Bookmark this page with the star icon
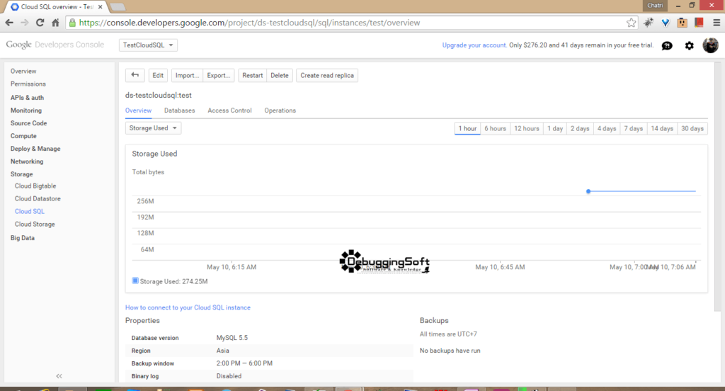 click(x=631, y=23)
